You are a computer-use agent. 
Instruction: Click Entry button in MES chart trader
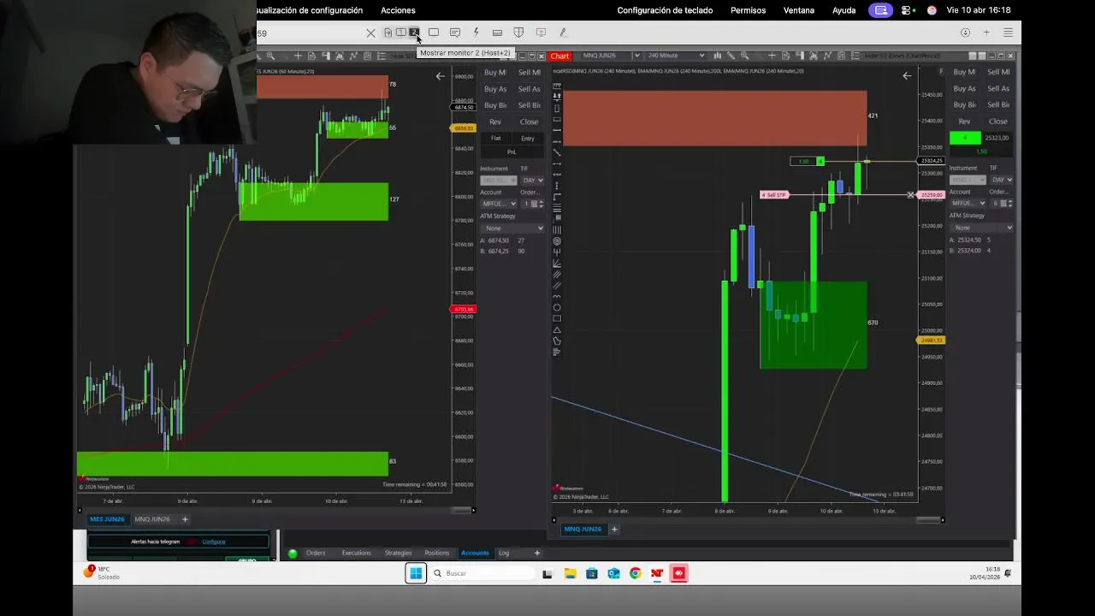(x=528, y=139)
